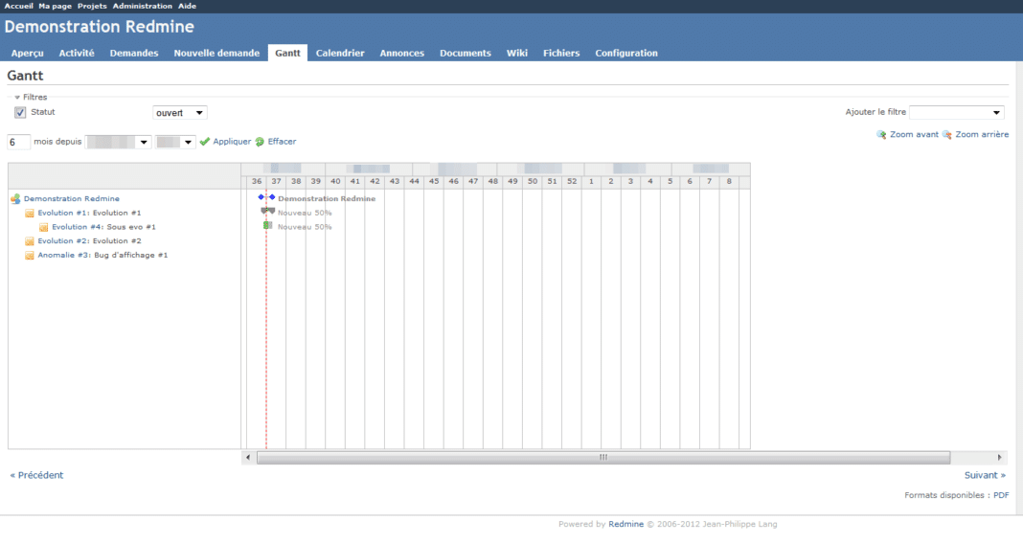The width and height of the screenshot is (1023, 543).
Task: Go to Accueil in top menu
Action: coord(18,6)
